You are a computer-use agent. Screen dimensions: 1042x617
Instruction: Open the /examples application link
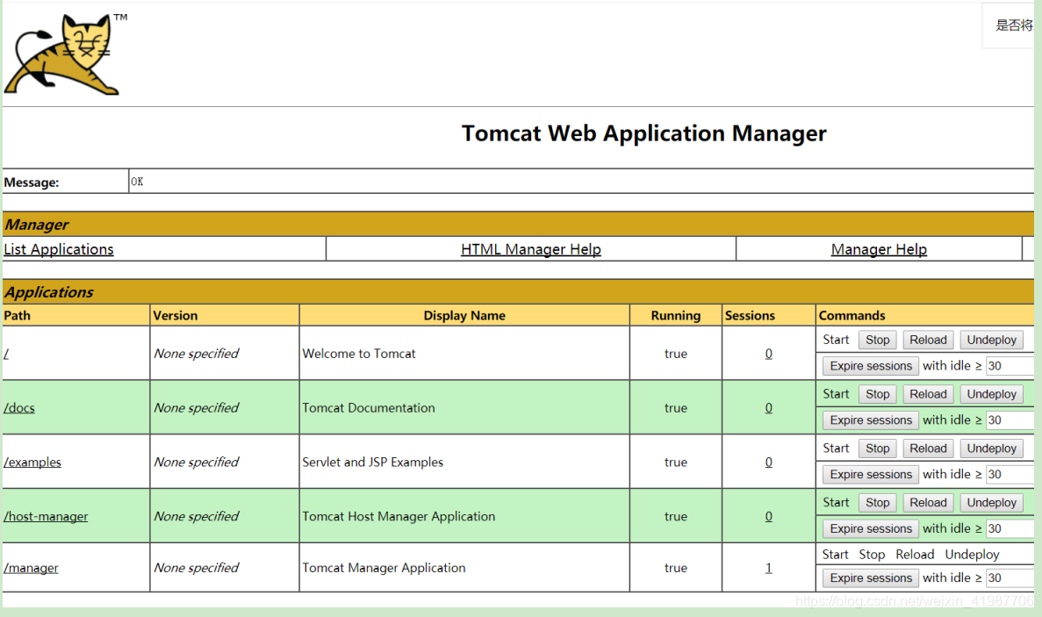point(32,463)
